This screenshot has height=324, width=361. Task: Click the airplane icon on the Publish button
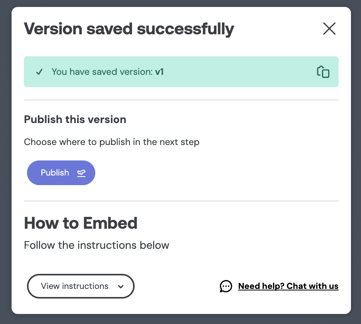(81, 173)
